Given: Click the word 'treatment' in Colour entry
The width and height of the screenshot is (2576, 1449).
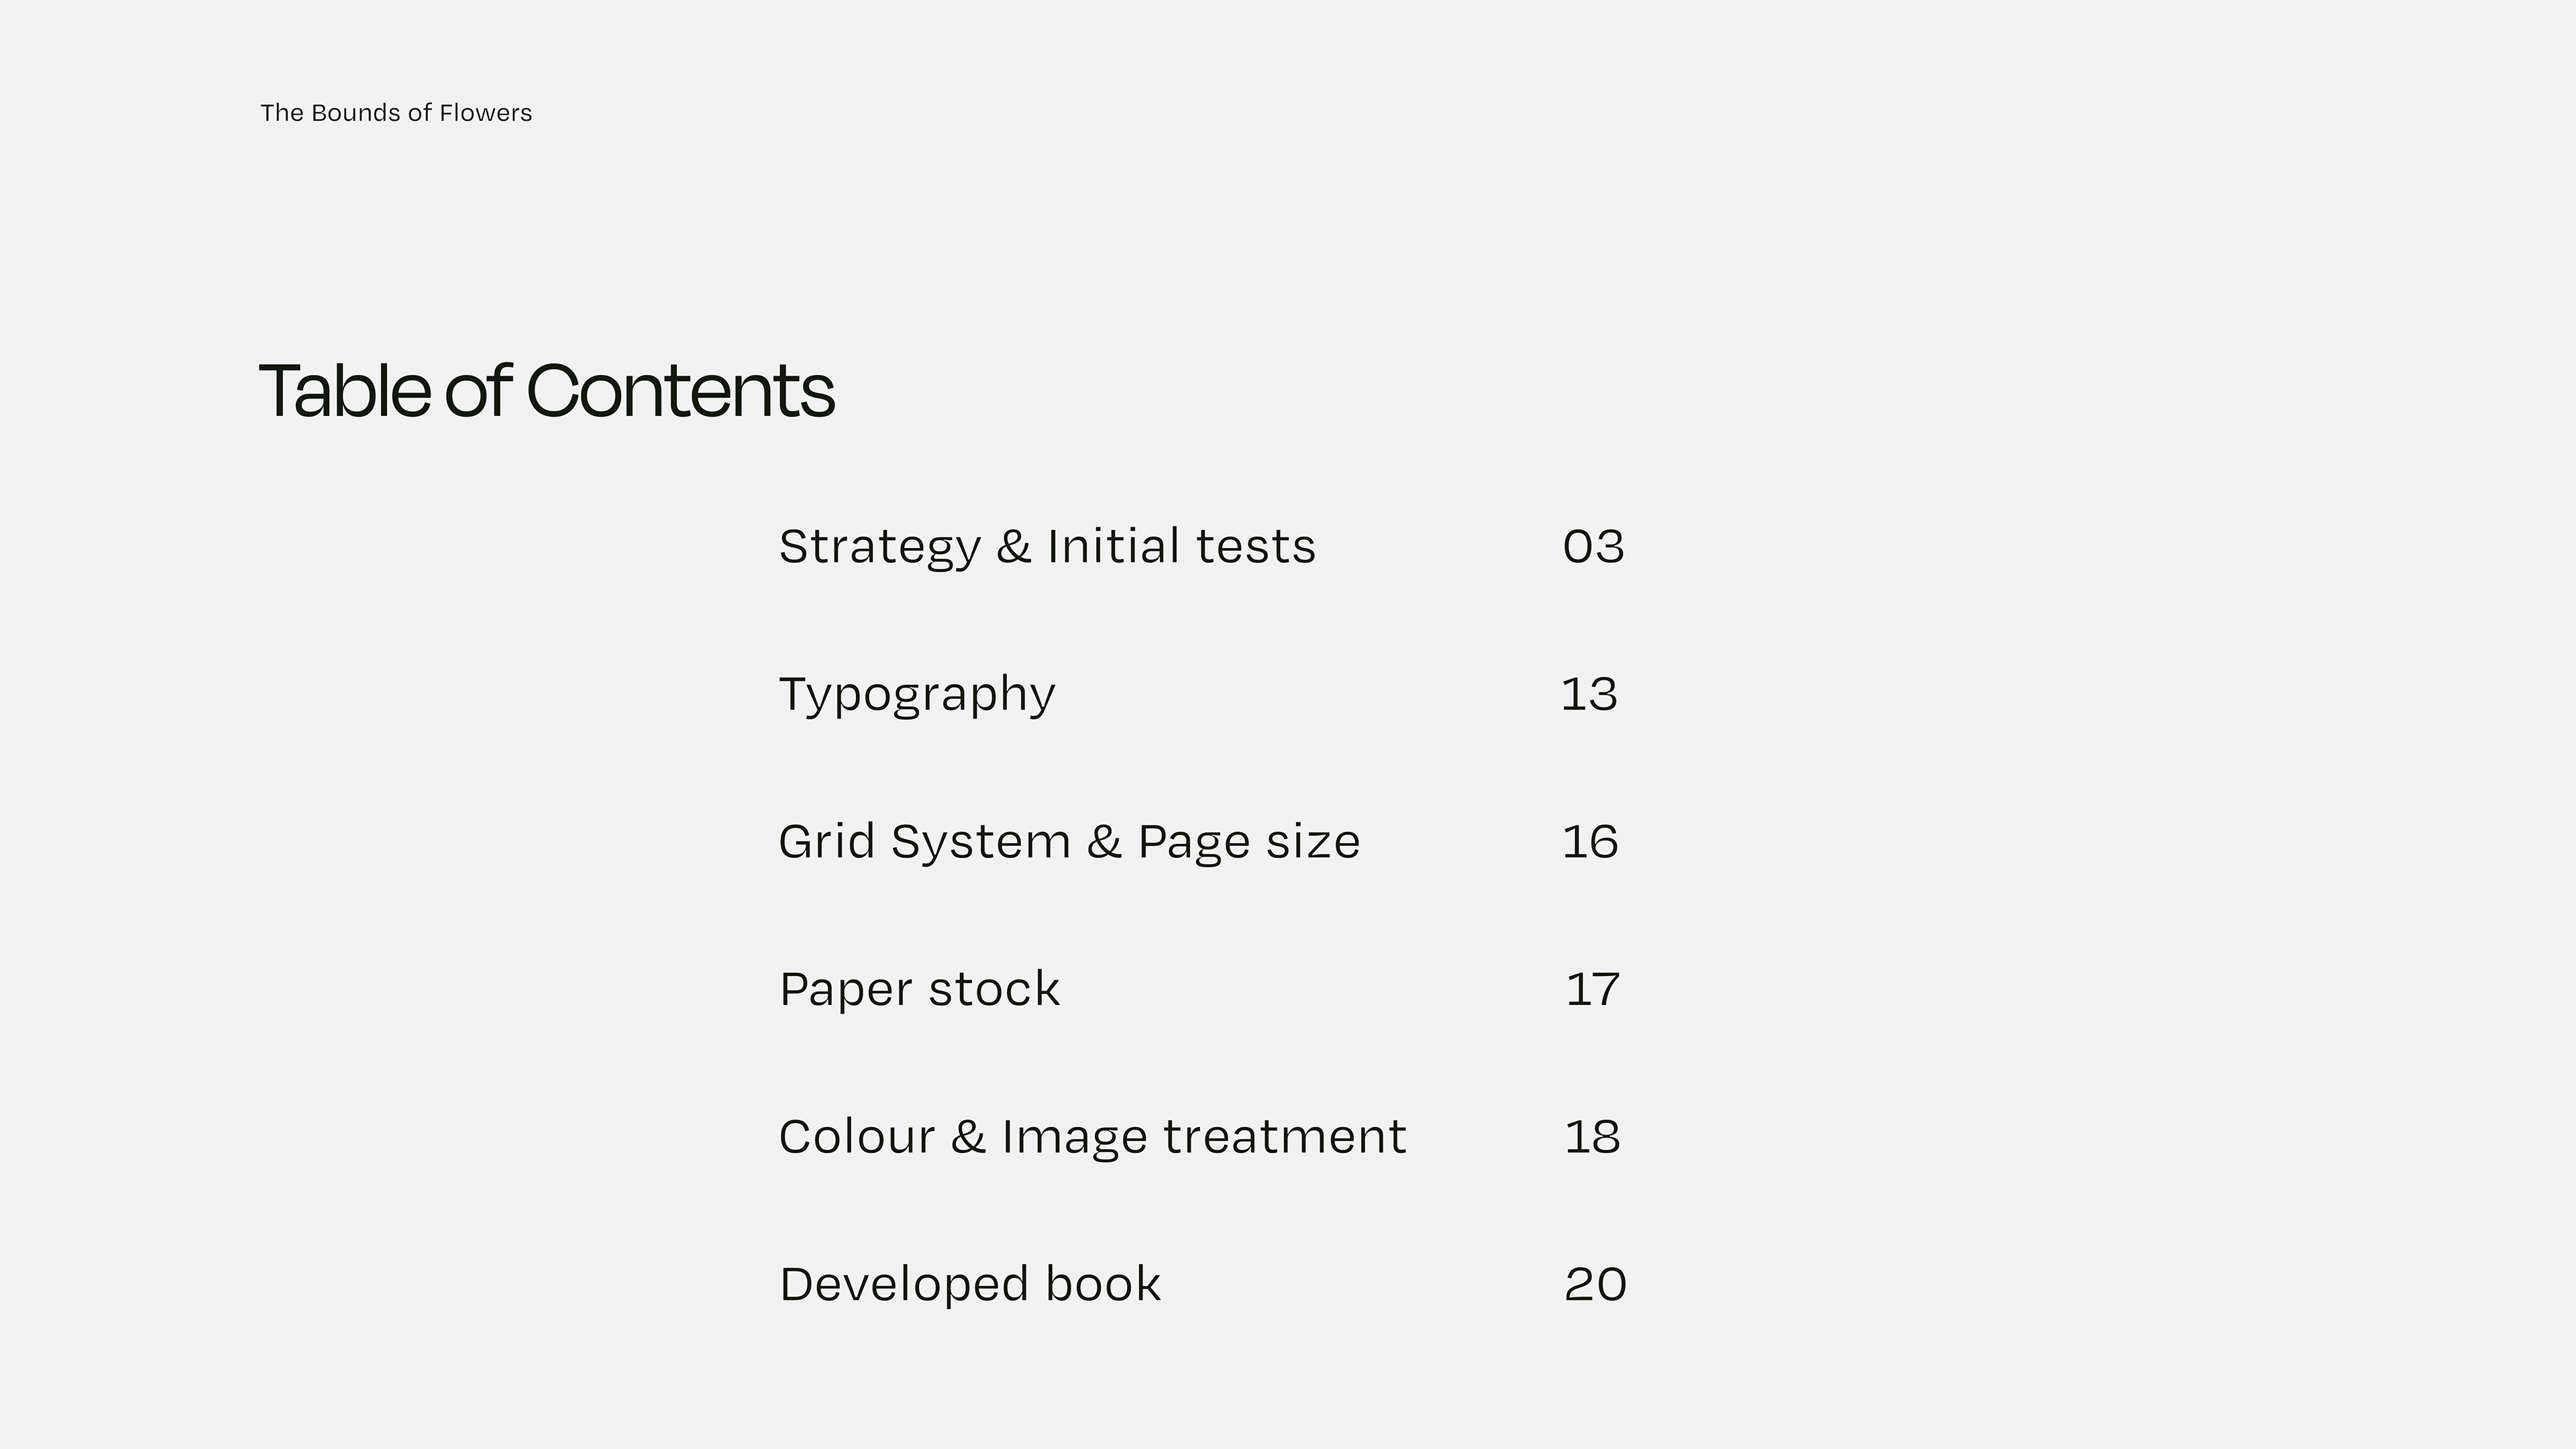Looking at the screenshot, I should coord(1285,1137).
